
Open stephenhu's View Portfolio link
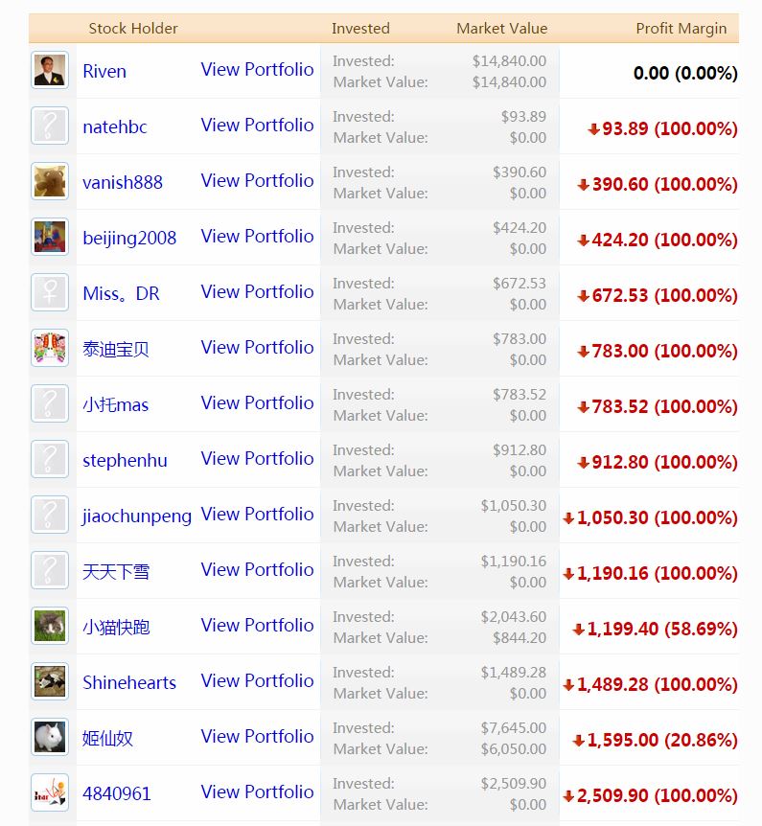[257, 459]
